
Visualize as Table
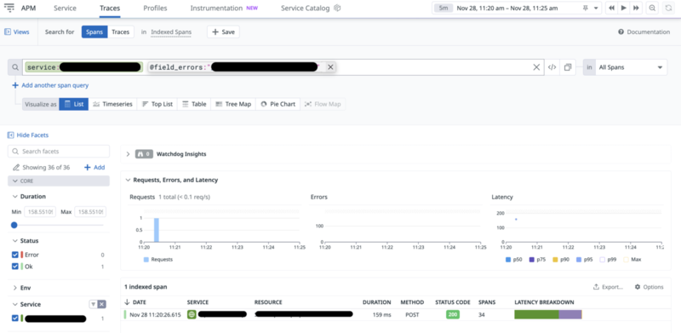coord(194,105)
